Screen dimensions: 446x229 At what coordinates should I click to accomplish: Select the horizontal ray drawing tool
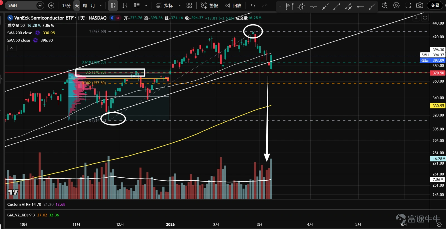point(360,6)
